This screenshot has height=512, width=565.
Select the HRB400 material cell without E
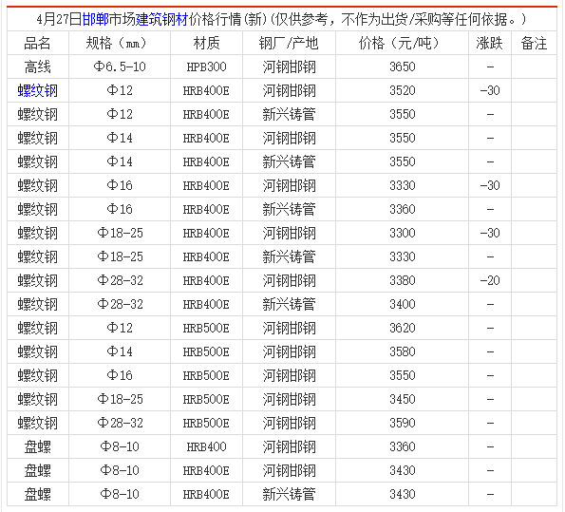206,446
